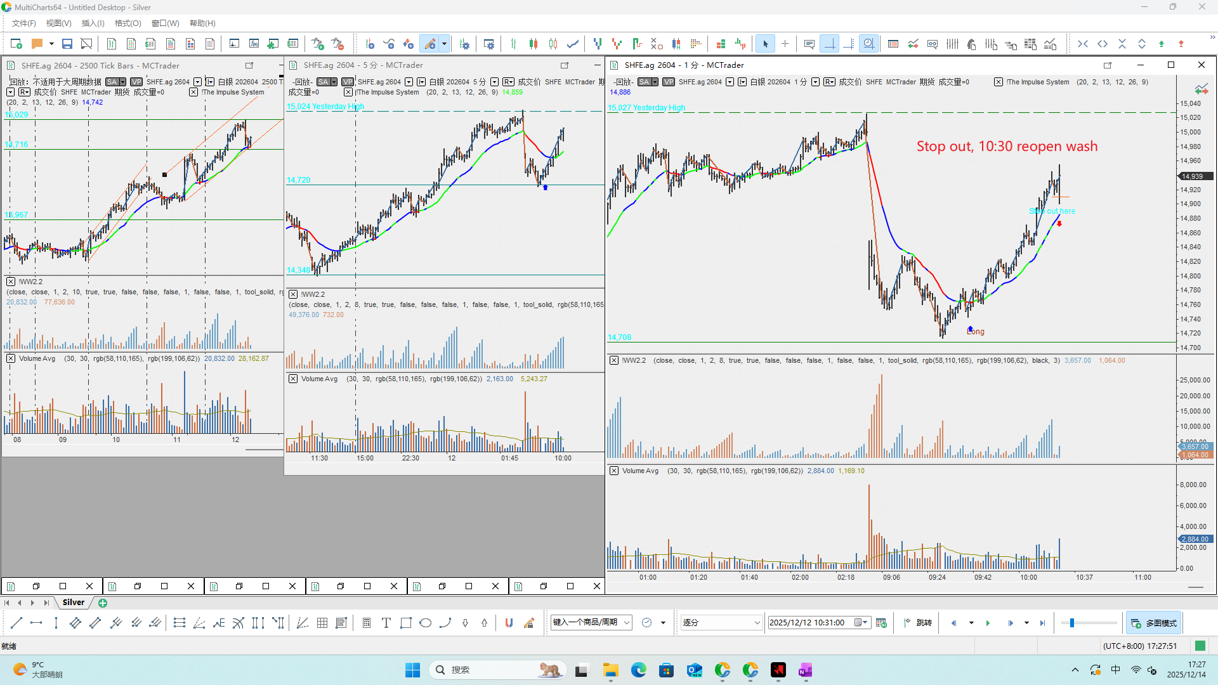This screenshot has height=685, width=1218.
Task: Remove Volume Avg study in the 5-minute chart
Action: coord(293,379)
